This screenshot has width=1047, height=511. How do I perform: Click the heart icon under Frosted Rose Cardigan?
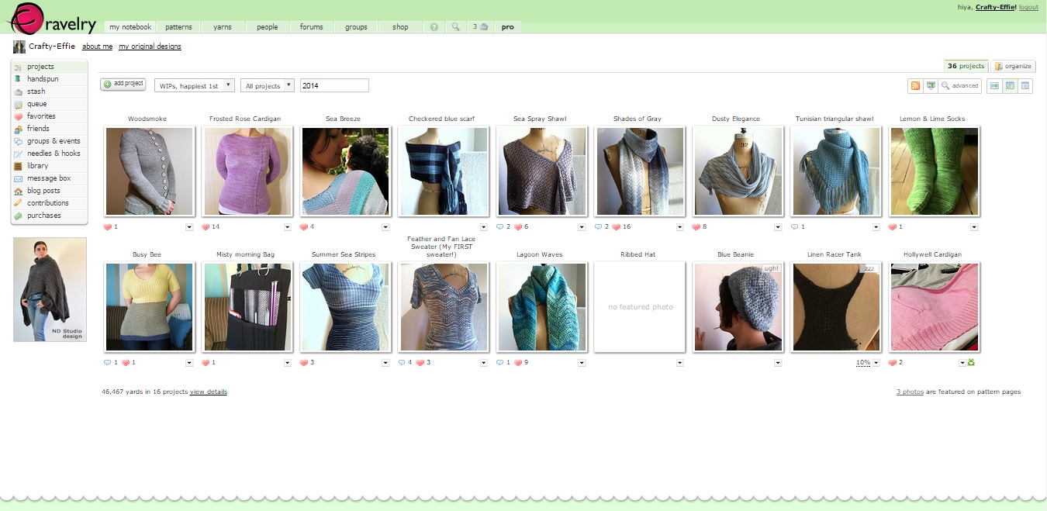(206, 227)
